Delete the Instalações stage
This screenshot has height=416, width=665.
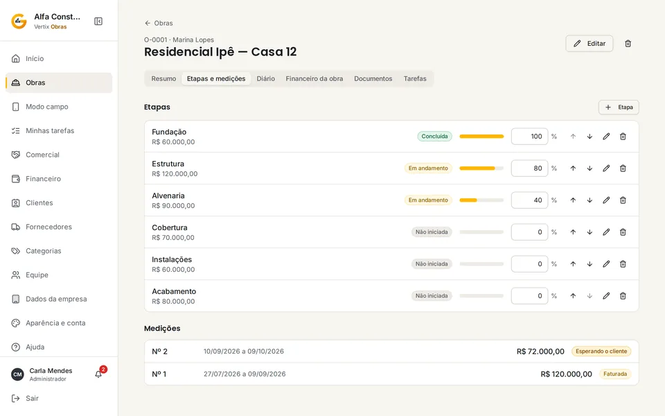[623, 263]
